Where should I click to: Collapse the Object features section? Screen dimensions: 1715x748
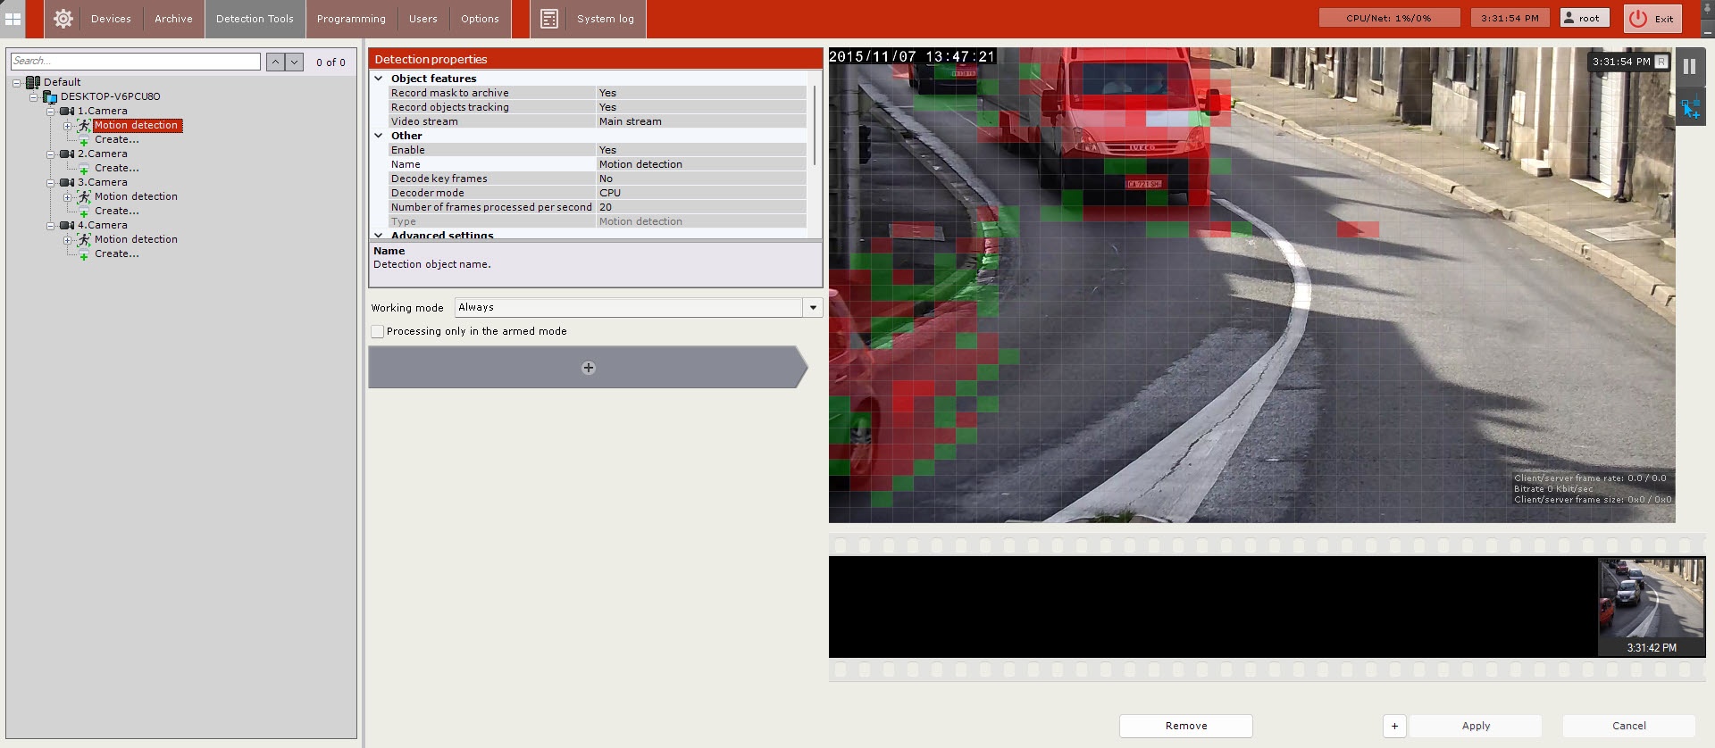(379, 79)
